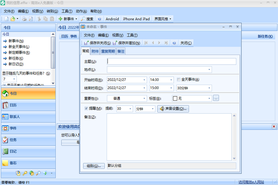This screenshot has height=185, width=278.
Task: Switch to the 附件 tab
Action: point(95,51)
